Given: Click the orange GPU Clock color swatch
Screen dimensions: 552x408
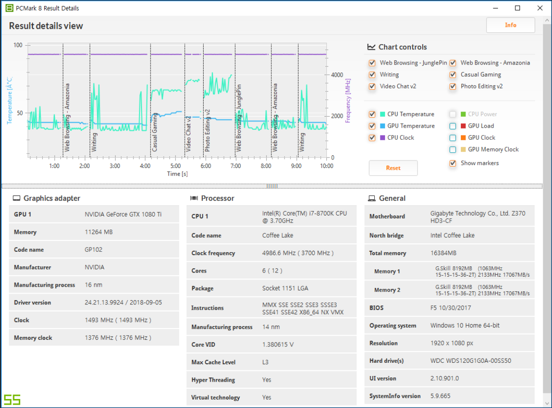Looking at the screenshot, I should pos(463,138).
